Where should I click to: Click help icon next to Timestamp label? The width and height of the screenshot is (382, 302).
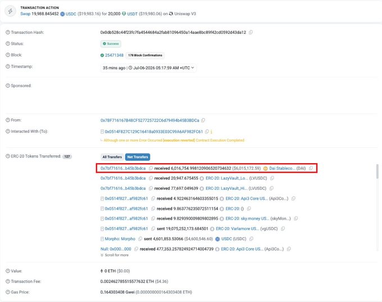coord(8,66)
